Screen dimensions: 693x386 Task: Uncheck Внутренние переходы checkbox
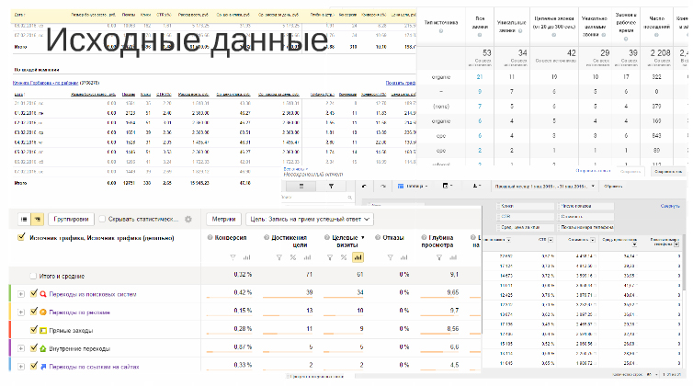coord(34,348)
